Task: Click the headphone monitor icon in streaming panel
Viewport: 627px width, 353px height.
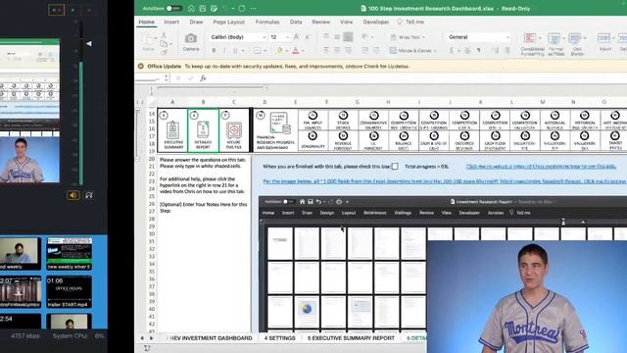Action: [x=89, y=195]
